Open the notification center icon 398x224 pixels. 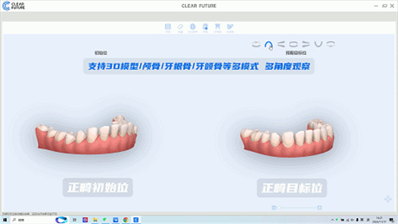[392, 220]
